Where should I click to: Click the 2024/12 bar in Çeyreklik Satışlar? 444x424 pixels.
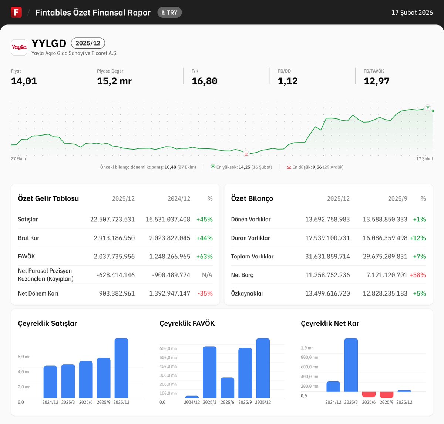(50, 382)
